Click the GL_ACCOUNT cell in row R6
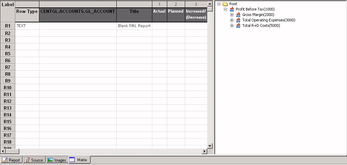This screenshot has width=347, height=165. point(78,60)
